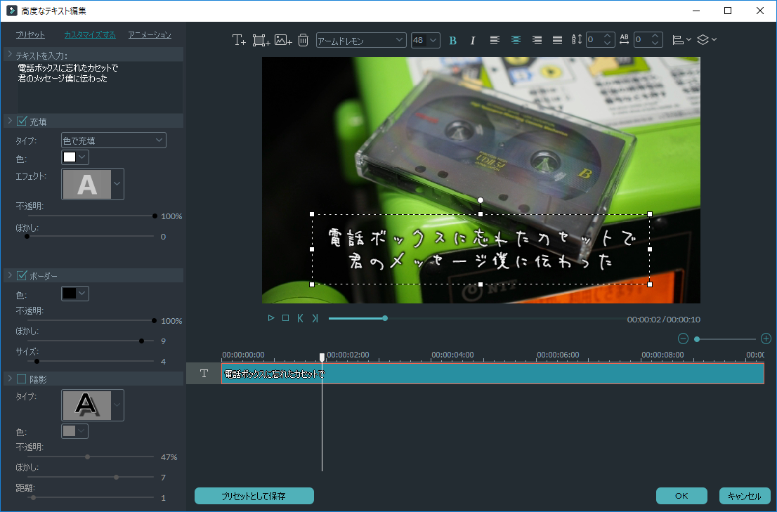
Task: Click the add image icon
Action: point(283,40)
